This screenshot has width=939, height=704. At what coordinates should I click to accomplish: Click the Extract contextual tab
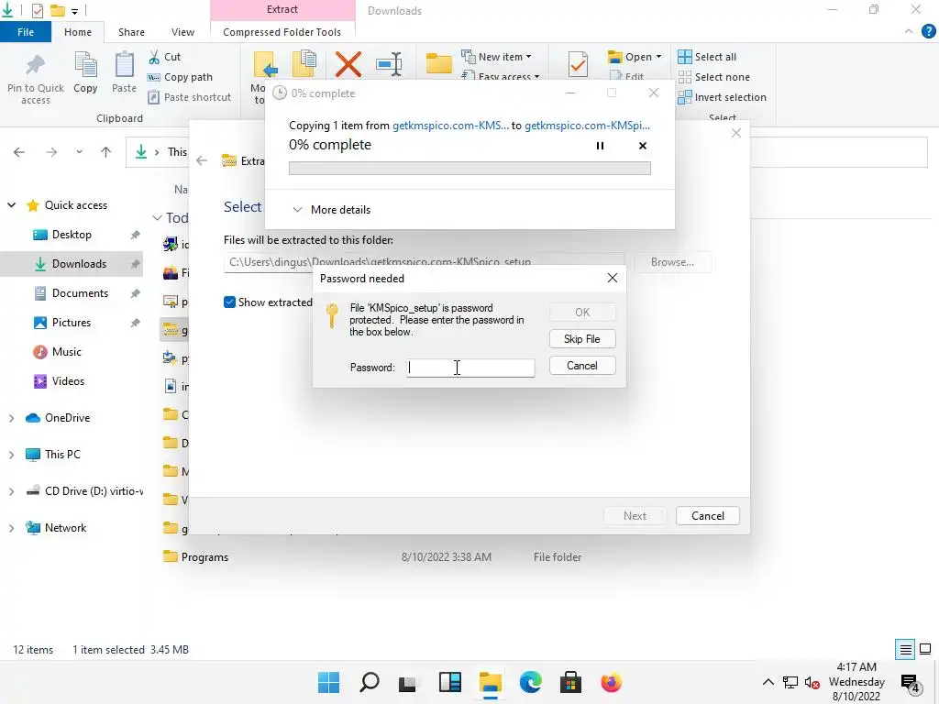point(282,9)
